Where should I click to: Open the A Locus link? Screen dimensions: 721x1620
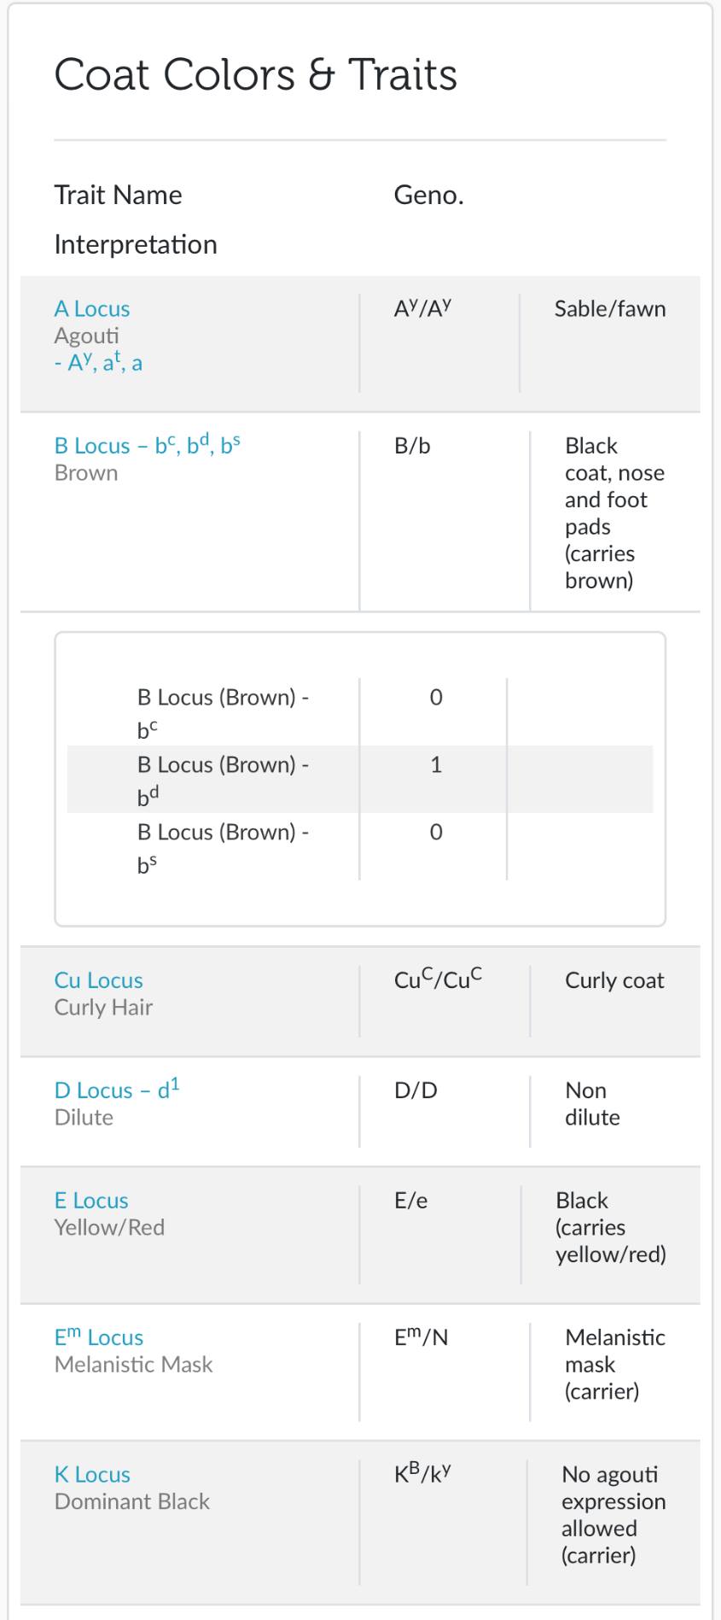pos(92,309)
